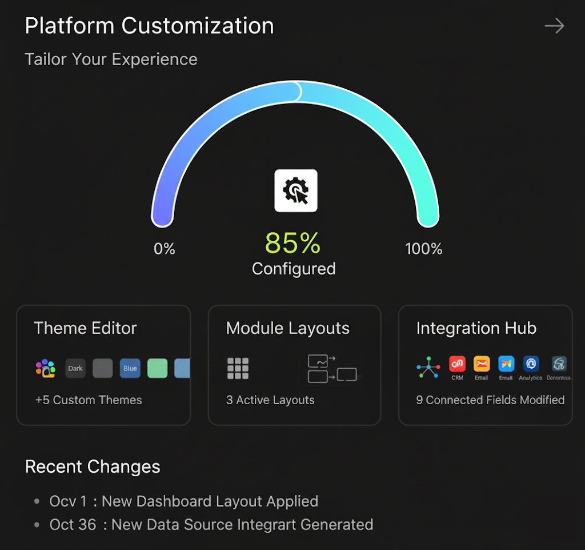Click the network hub node icon

428,368
